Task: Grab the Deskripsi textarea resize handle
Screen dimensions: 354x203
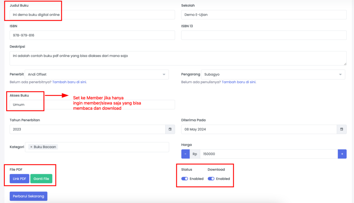Action: coord(345,64)
